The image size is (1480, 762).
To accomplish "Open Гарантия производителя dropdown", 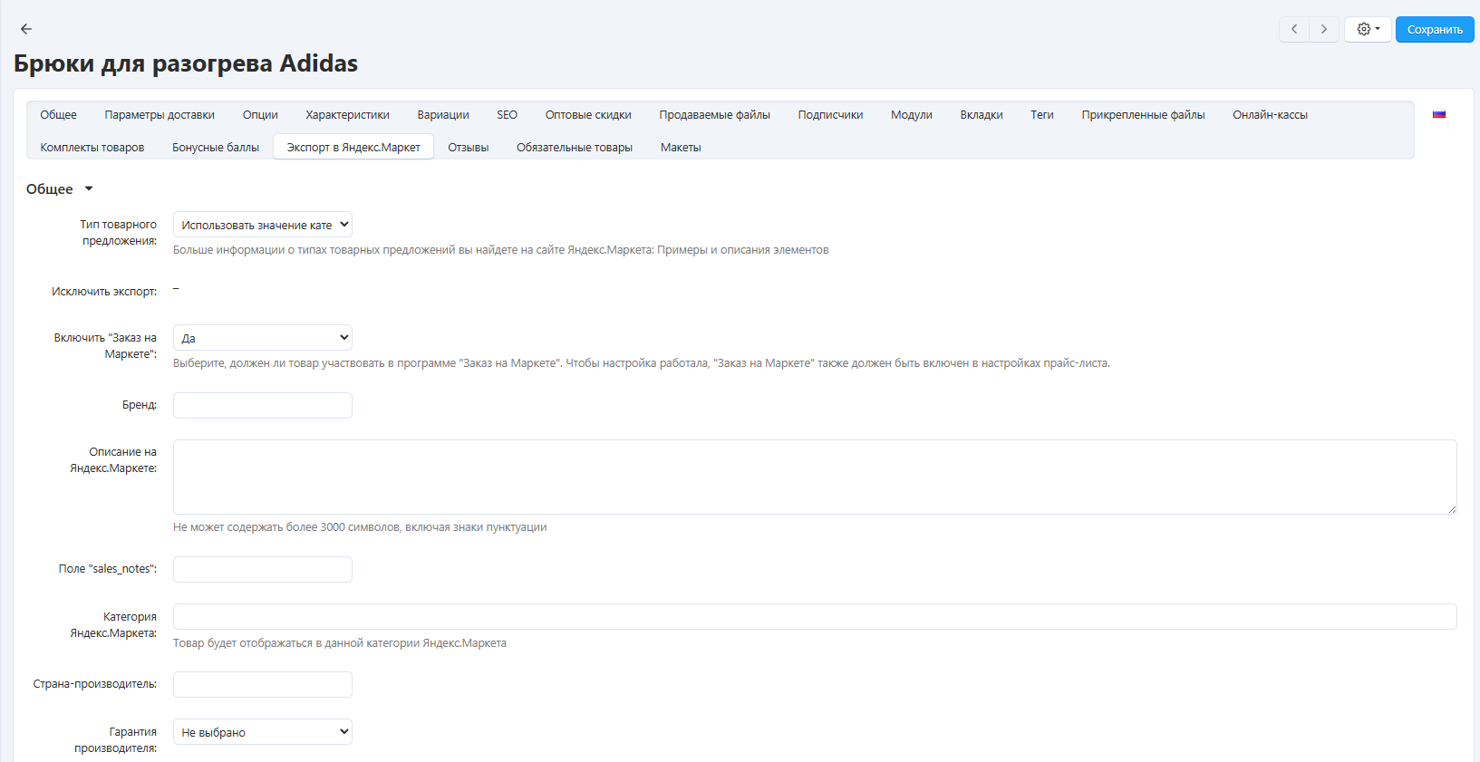I will click(262, 732).
